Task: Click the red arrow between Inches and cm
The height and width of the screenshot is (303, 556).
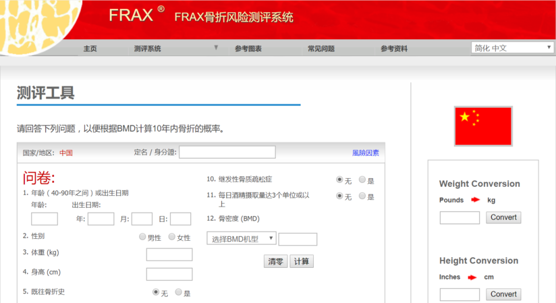Action: [472, 277]
